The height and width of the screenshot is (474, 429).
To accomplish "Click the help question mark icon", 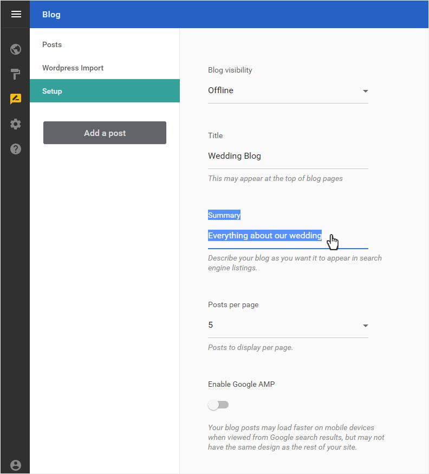I will [16, 149].
